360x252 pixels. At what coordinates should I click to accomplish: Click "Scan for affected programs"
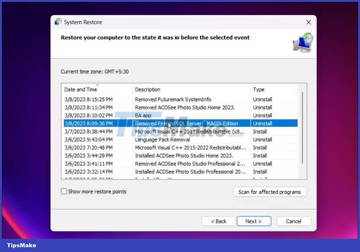[x=269, y=192]
